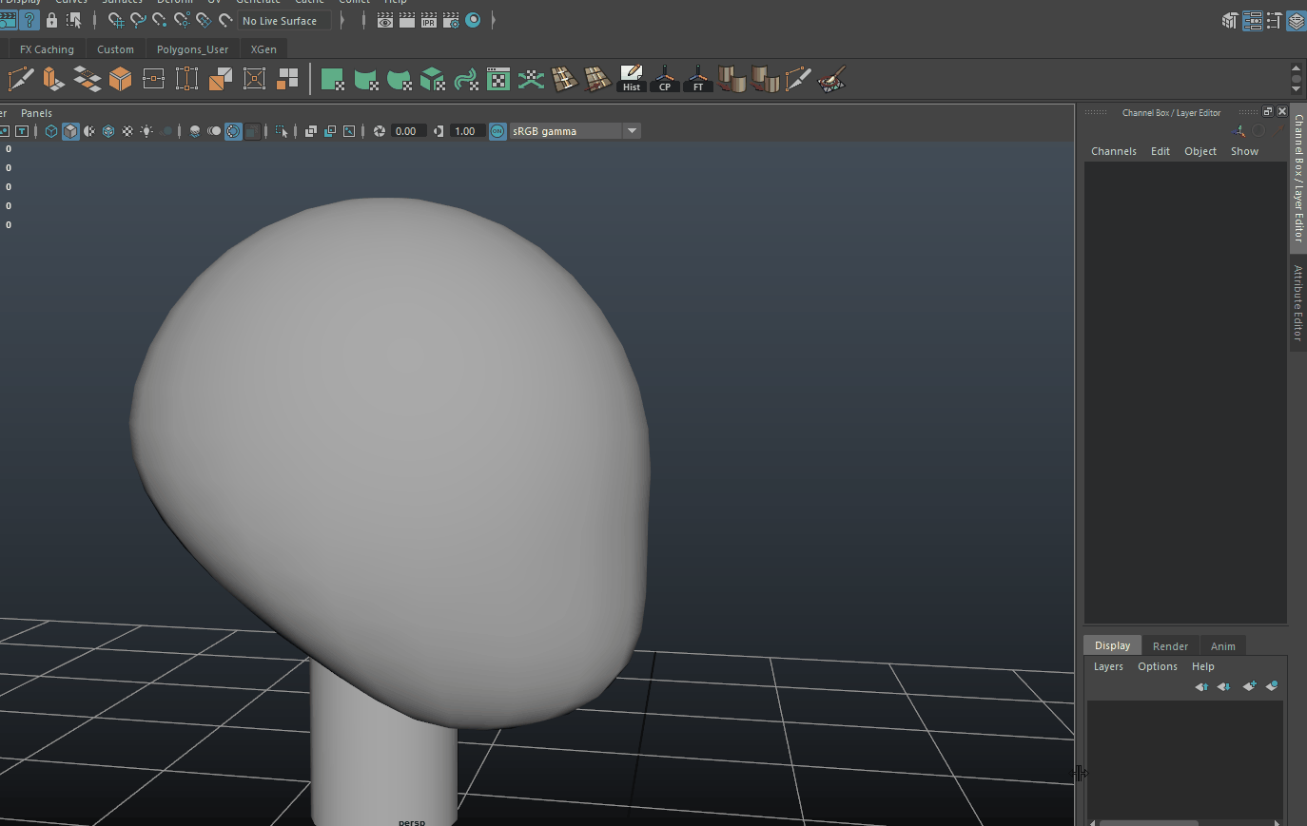Switch to the Render layers tab

pyautogui.click(x=1170, y=646)
